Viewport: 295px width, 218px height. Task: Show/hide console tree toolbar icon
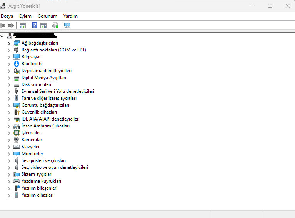coord(23,26)
